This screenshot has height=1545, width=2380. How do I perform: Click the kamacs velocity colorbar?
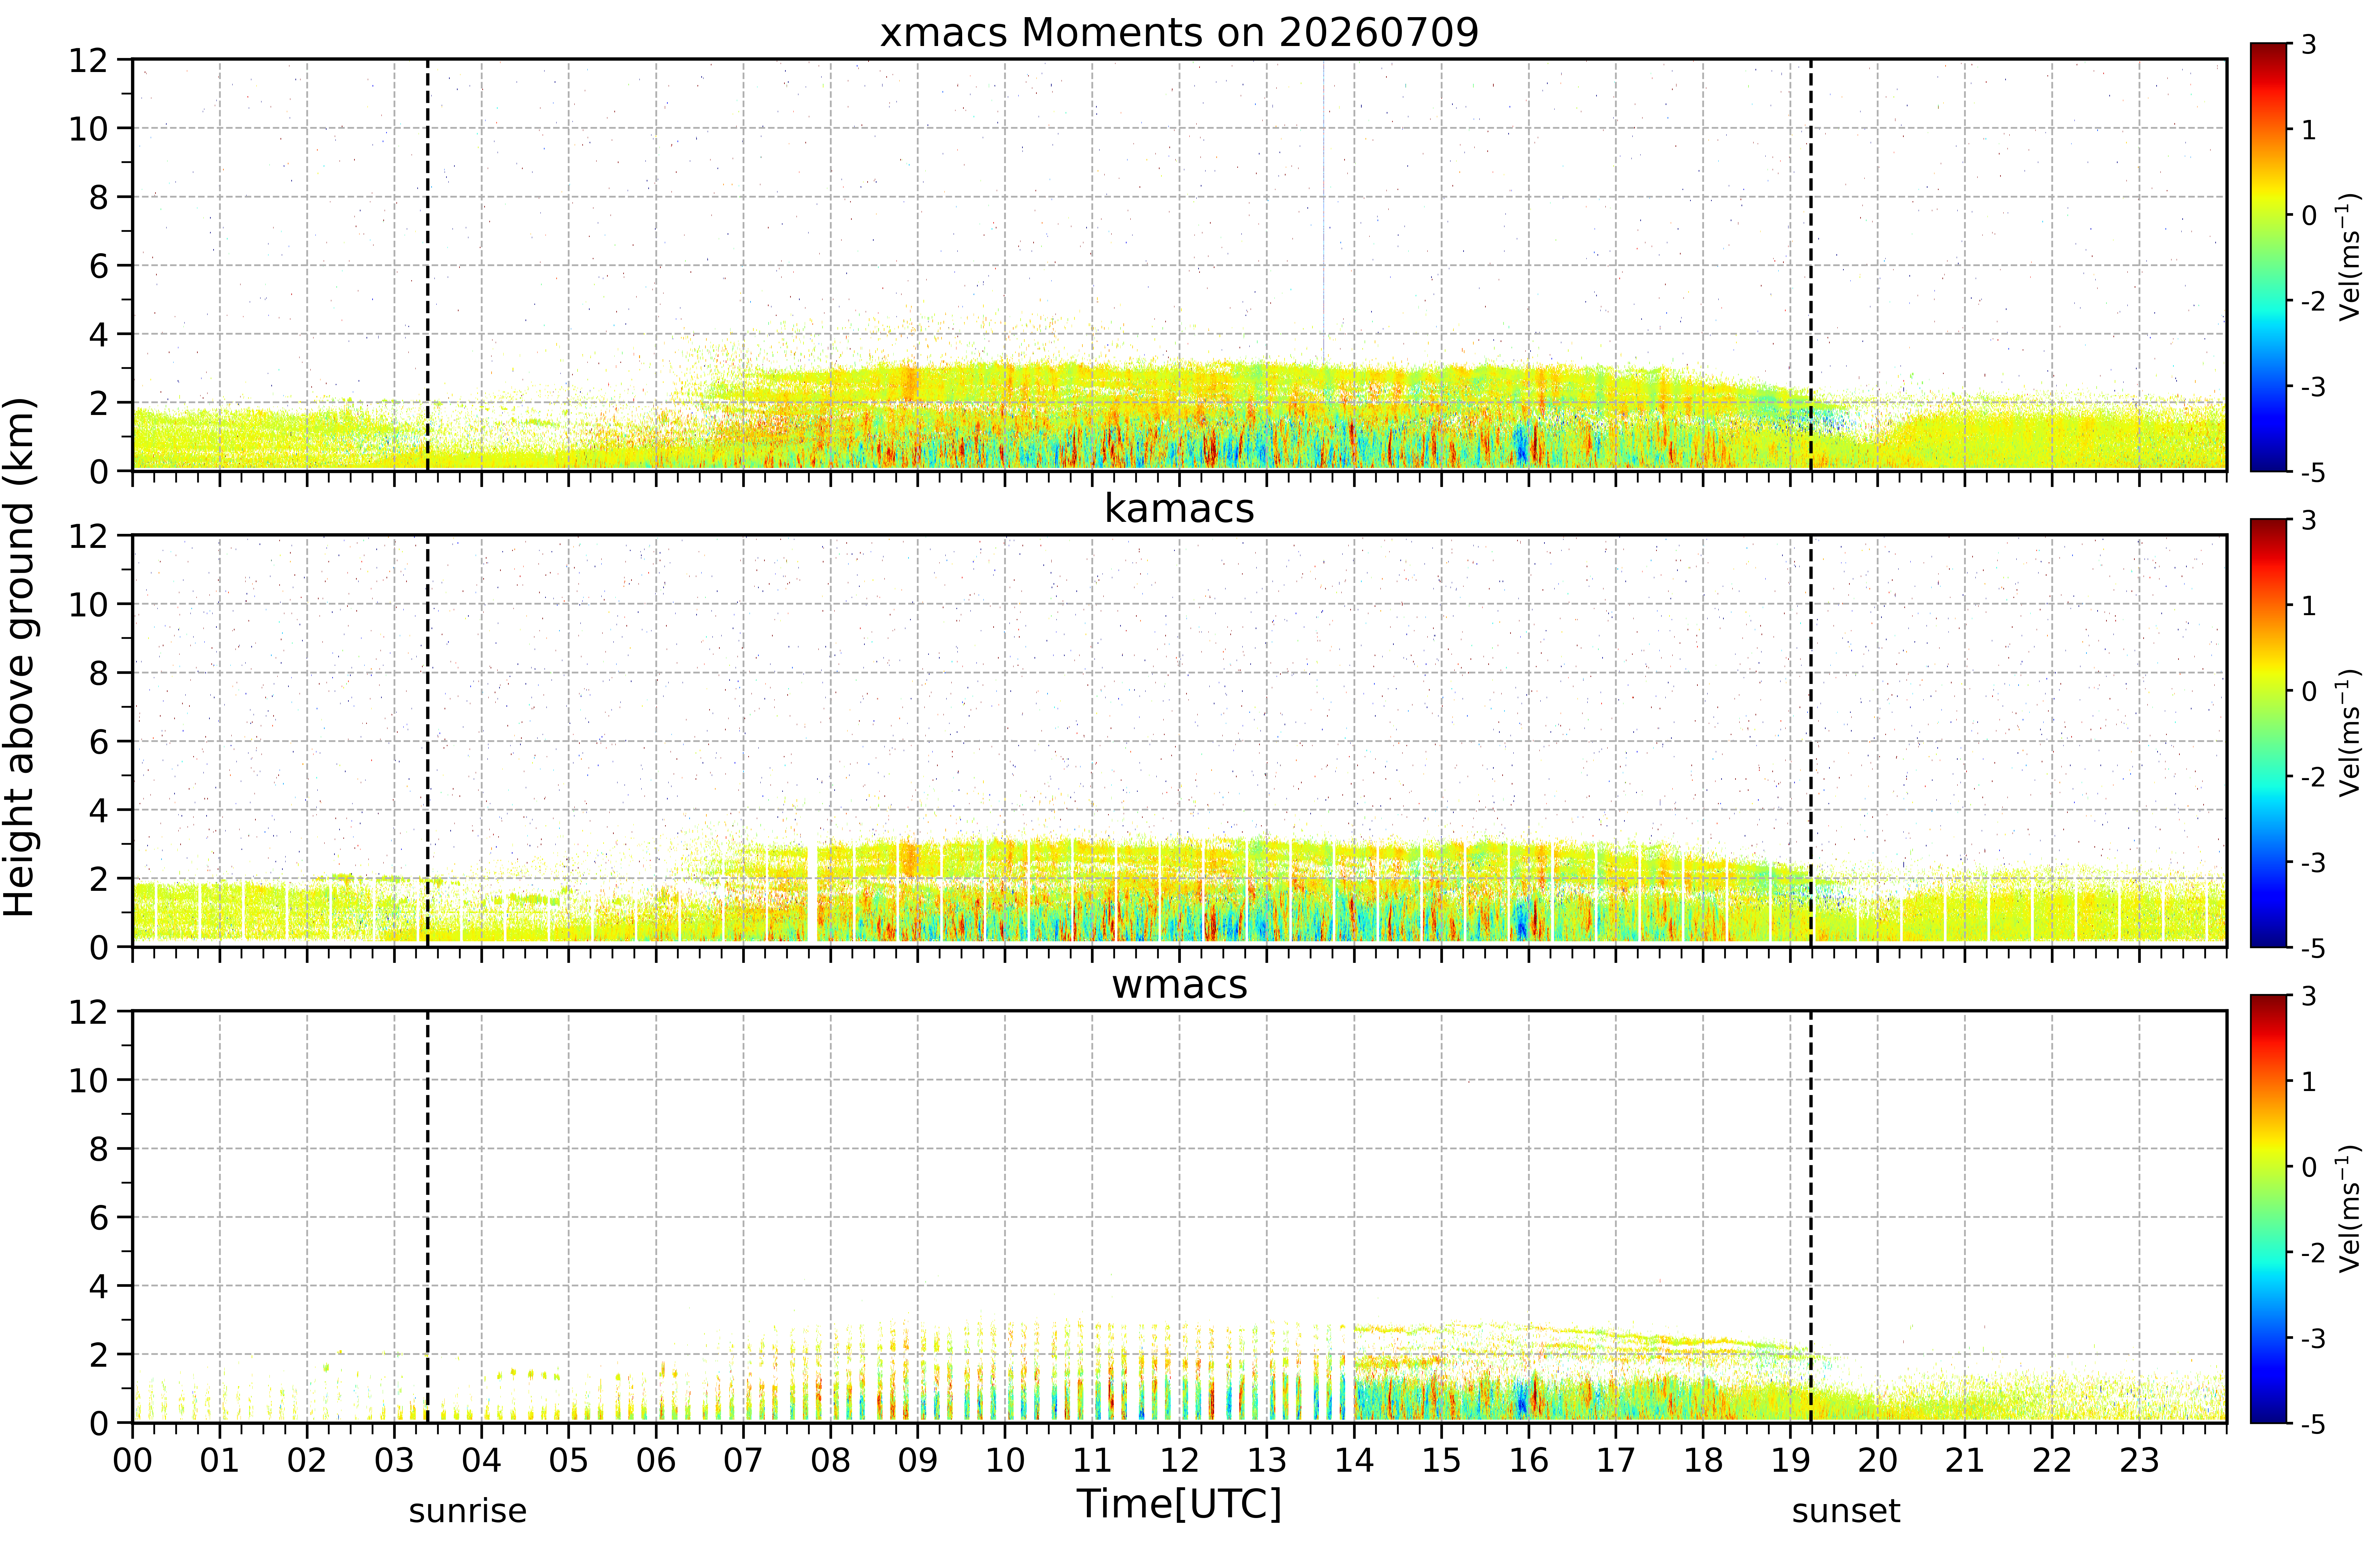2268,733
